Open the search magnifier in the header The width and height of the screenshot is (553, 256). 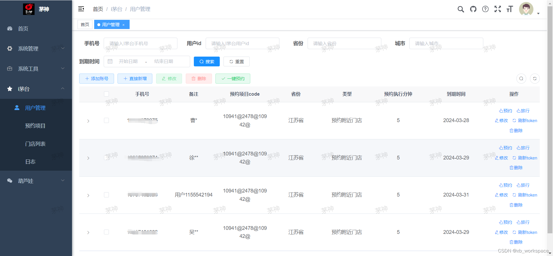[461, 9]
